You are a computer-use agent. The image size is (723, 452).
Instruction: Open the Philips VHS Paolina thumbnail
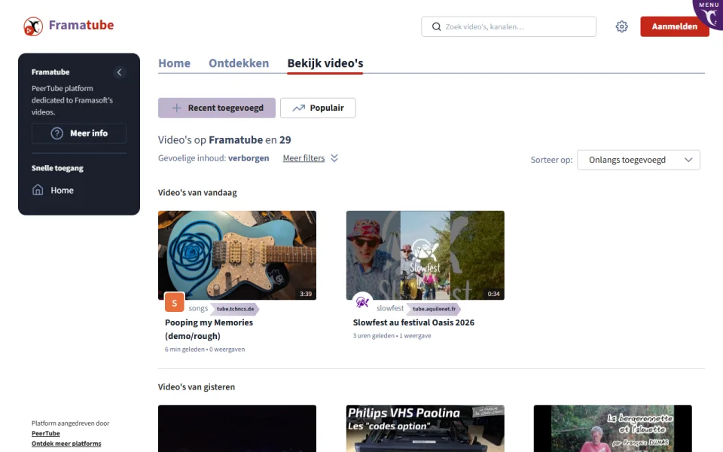coord(425,429)
